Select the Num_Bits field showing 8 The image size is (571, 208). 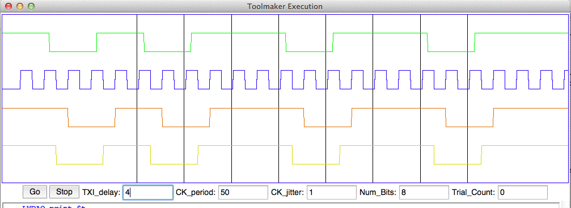[x=424, y=192]
